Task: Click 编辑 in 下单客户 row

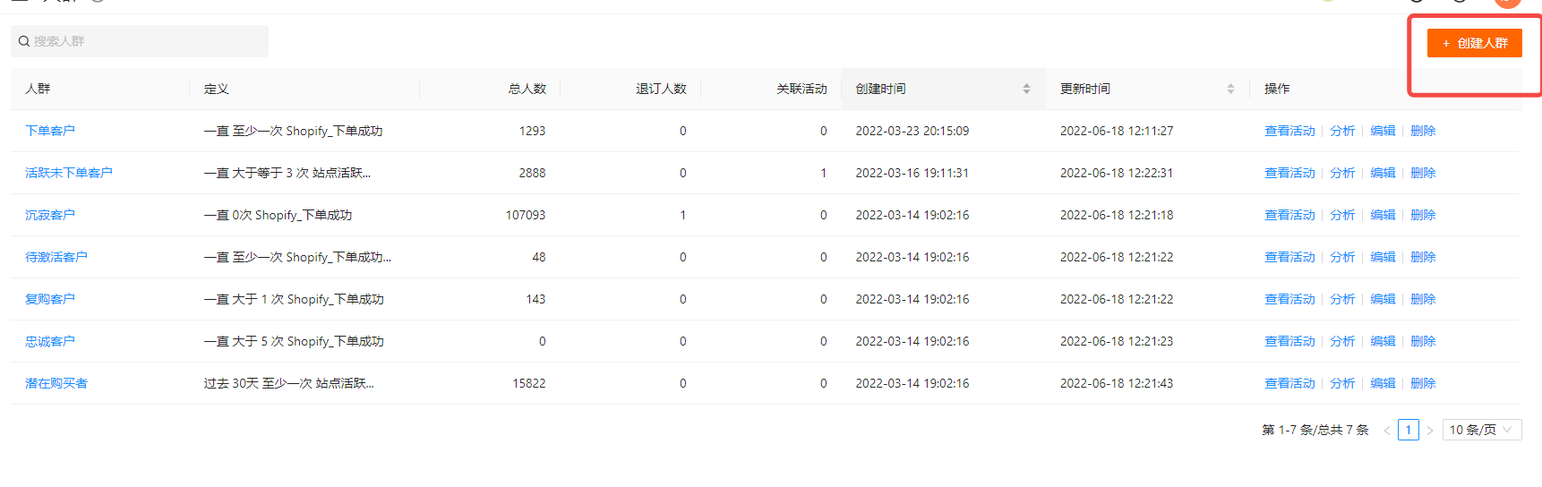Action: click(x=1383, y=131)
